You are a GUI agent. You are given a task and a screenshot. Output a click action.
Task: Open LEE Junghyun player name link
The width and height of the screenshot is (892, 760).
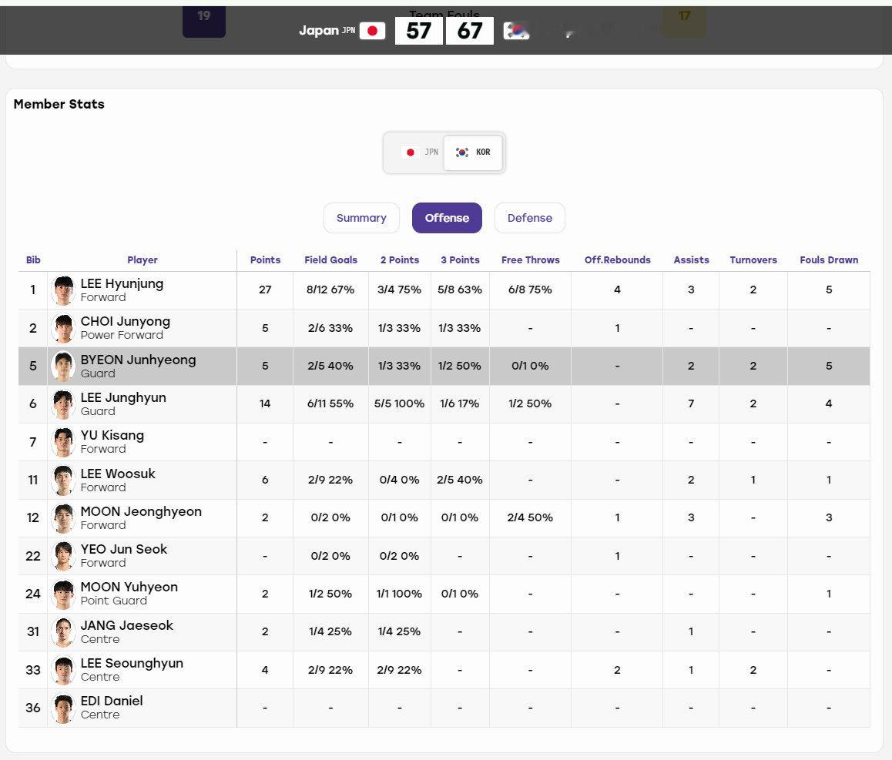123,397
